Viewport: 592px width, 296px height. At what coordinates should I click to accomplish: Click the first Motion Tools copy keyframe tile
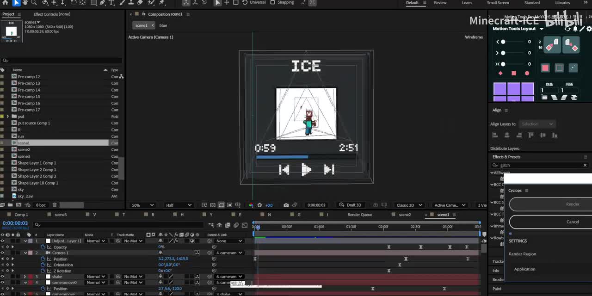coord(552,45)
